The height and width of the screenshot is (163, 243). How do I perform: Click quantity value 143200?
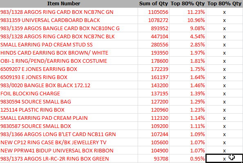pyautogui.click(x=159, y=86)
